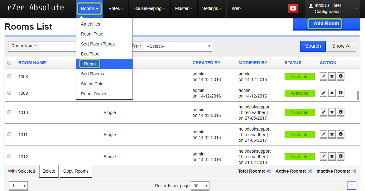The width and height of the screenshot is (365, 191).
Task: Sort by ROOM NAME column header
Action: (x=32, y=63)
